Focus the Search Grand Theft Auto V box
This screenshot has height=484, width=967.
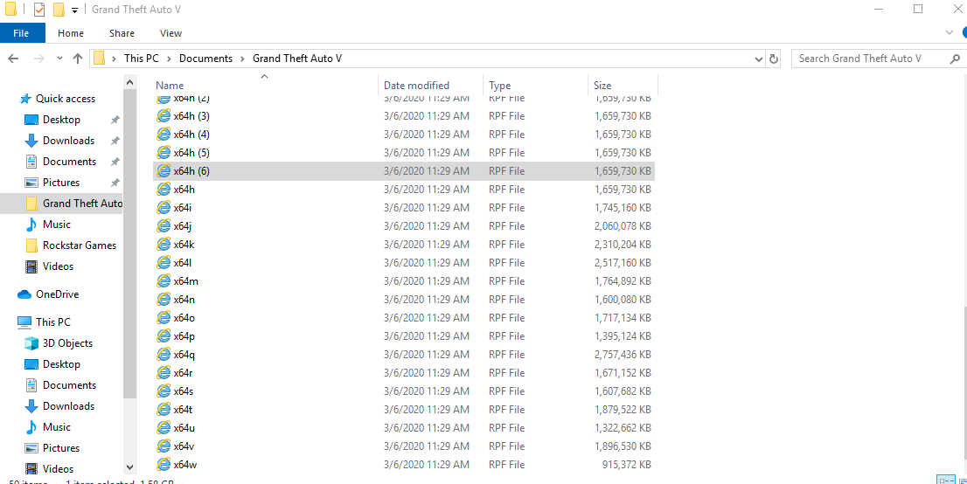[870, 59]
